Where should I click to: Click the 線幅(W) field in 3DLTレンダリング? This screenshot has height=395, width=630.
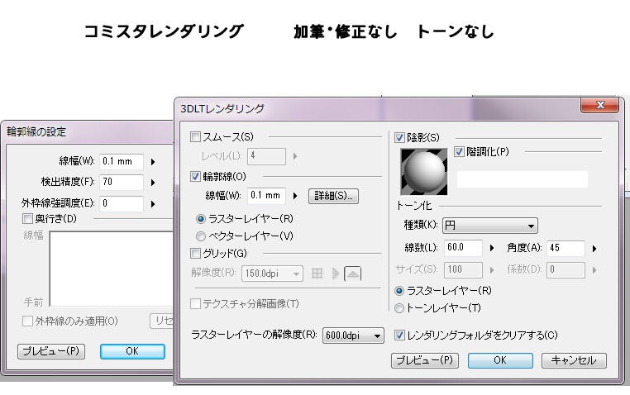(266, 196)
